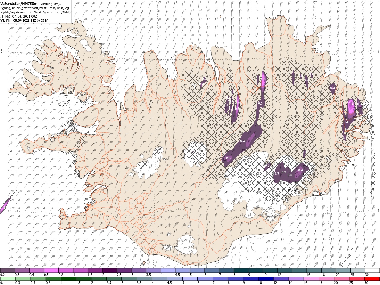Select the slydda/snjókoma legend description line
The height and width of the screenshot is (285, 380).
click(35, 12)
